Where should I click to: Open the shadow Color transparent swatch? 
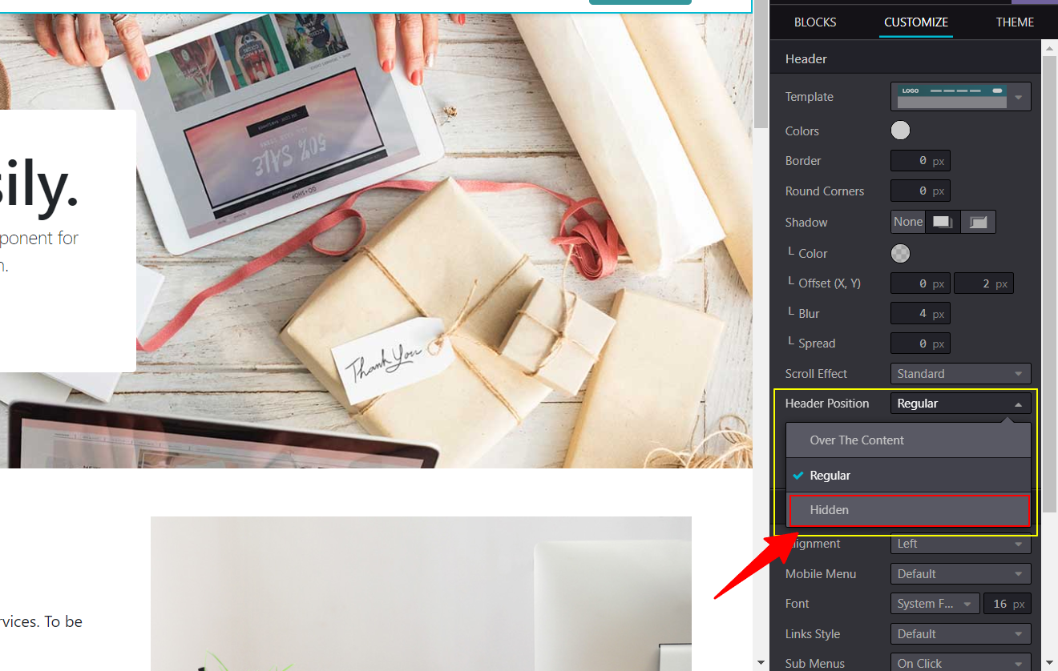(900, 253)
